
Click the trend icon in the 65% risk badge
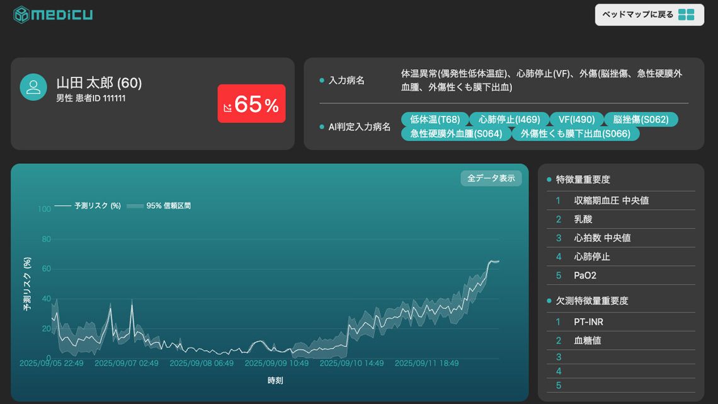click(227, 108)
